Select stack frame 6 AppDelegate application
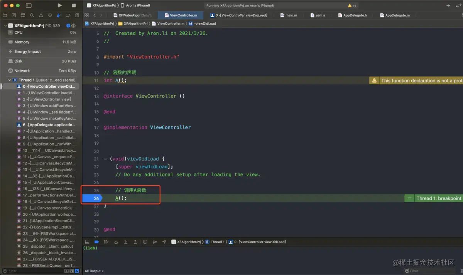463x275 pixels. (48, 125)
